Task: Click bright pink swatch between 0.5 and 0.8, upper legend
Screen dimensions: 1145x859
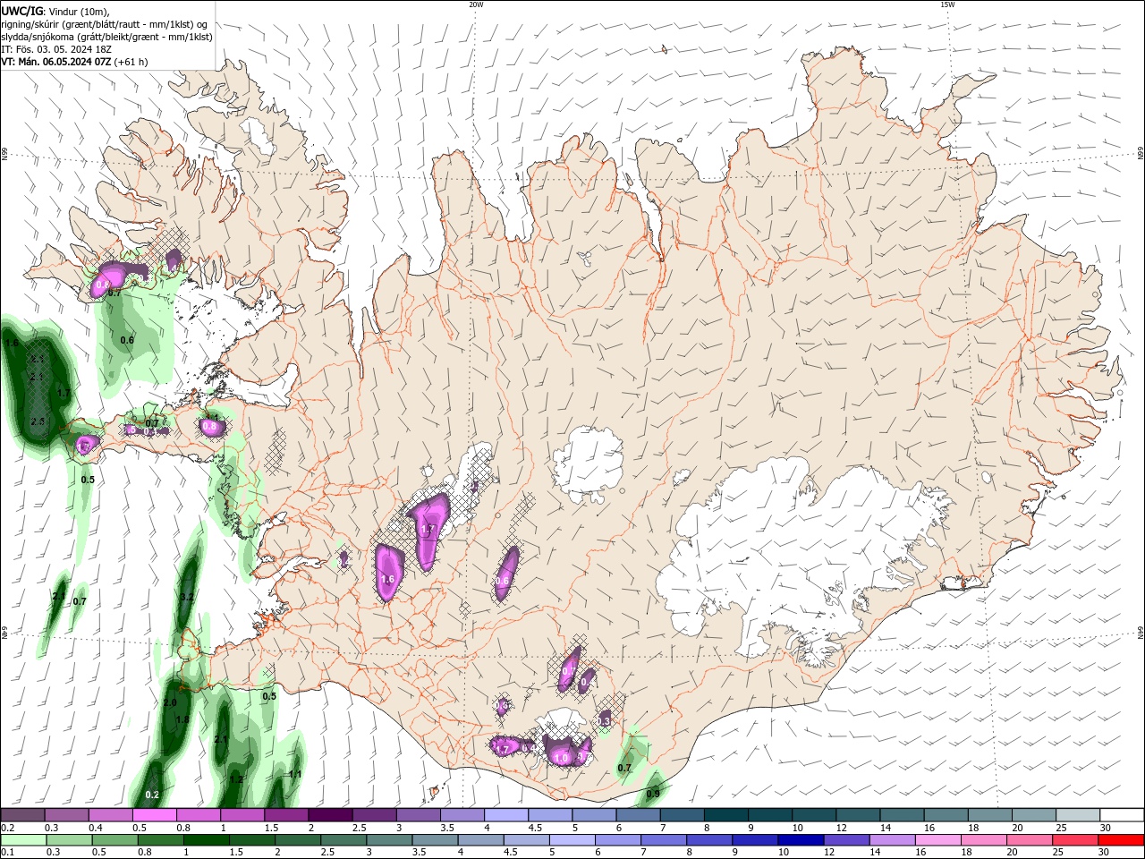Action: point(154,815)
